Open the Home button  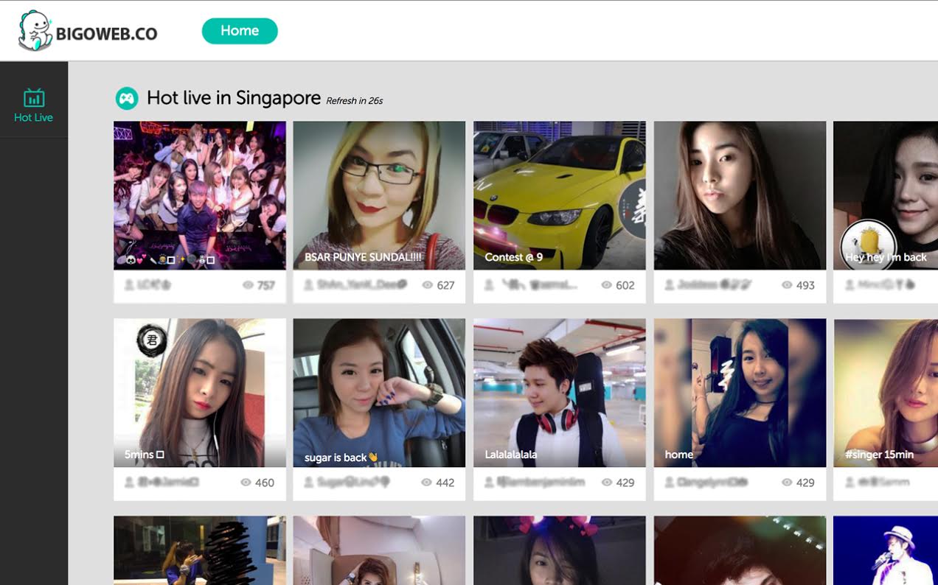pyautogui.click(x=240, y=31)
